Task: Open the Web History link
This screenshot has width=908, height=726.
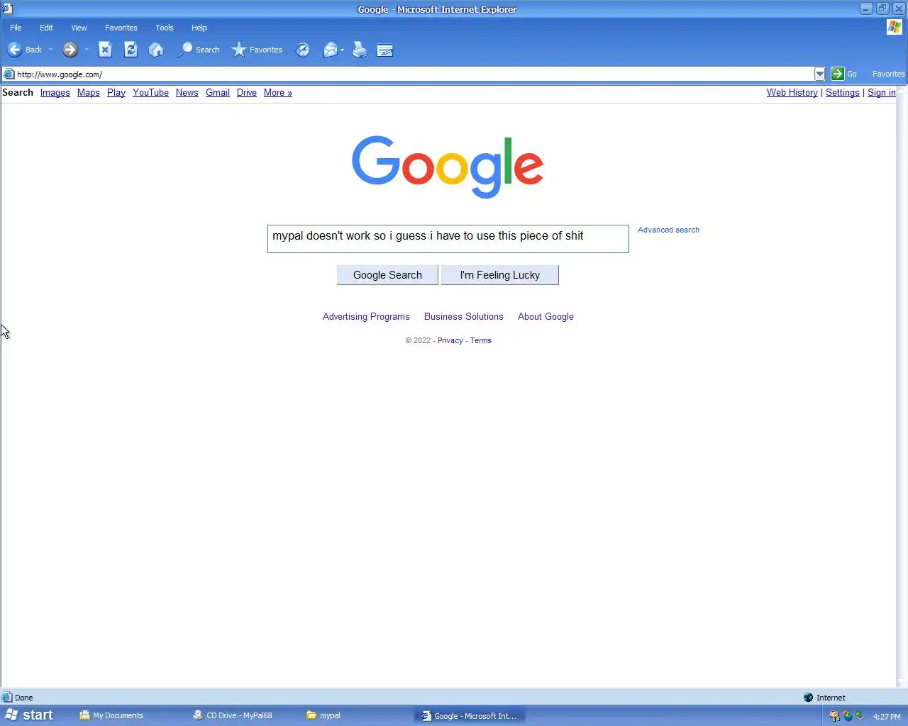Action: tap(792, 93)
